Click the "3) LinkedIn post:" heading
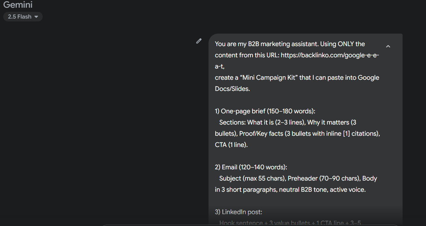426x226 pixels. point(238,212)
